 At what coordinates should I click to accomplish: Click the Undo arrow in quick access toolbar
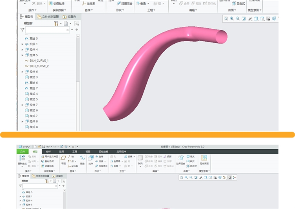tap(48, 147)
